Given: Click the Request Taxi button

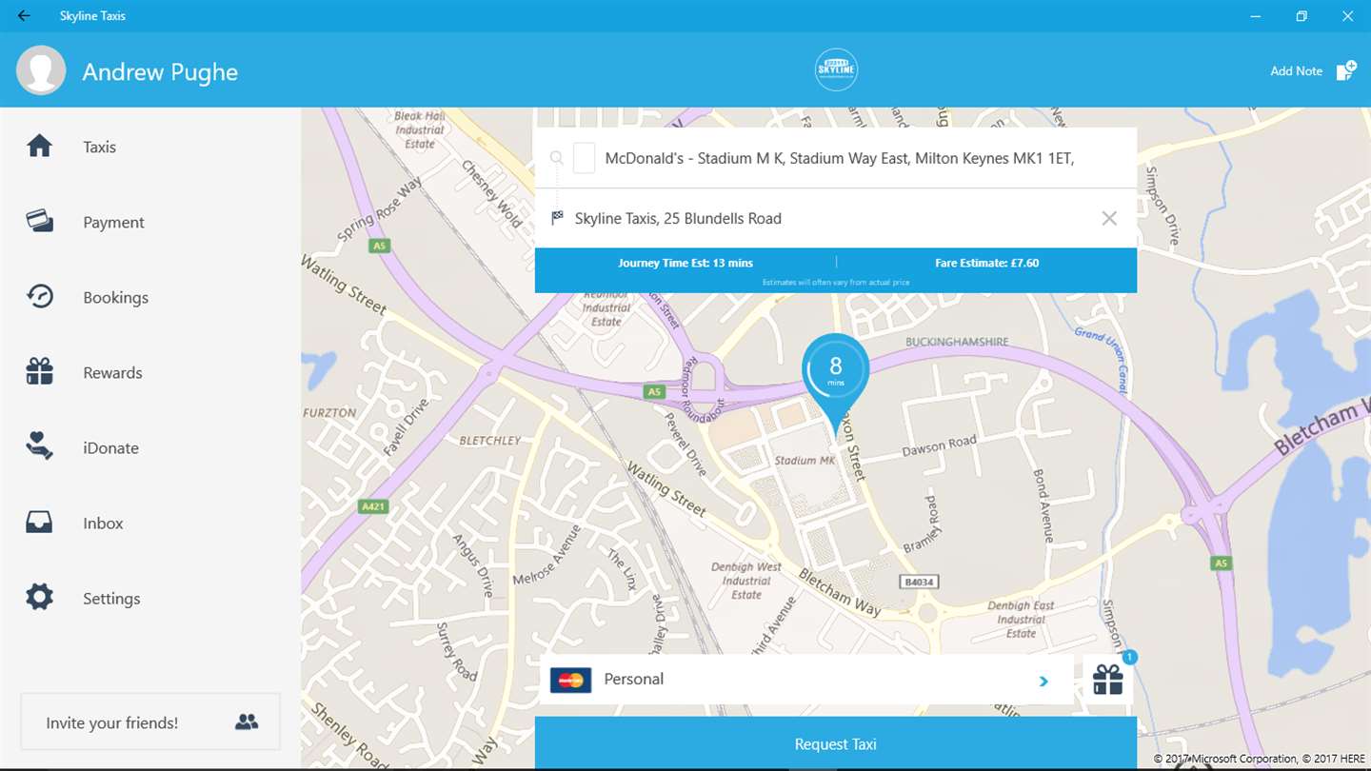Looking at the screenshot, I should 836,743.
